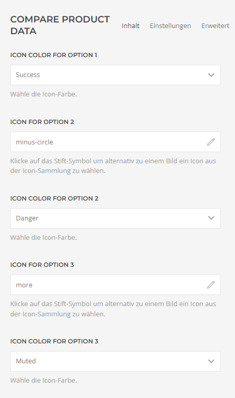Click pencil icon for Option 3 icon
Viewport: 235px width, 398px height.
pyautogui.click(x=211, y=285)
